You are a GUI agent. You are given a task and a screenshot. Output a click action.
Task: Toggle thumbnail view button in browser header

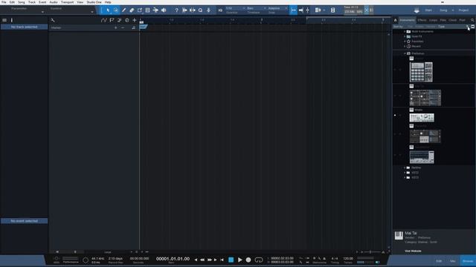tap(473, 27)
